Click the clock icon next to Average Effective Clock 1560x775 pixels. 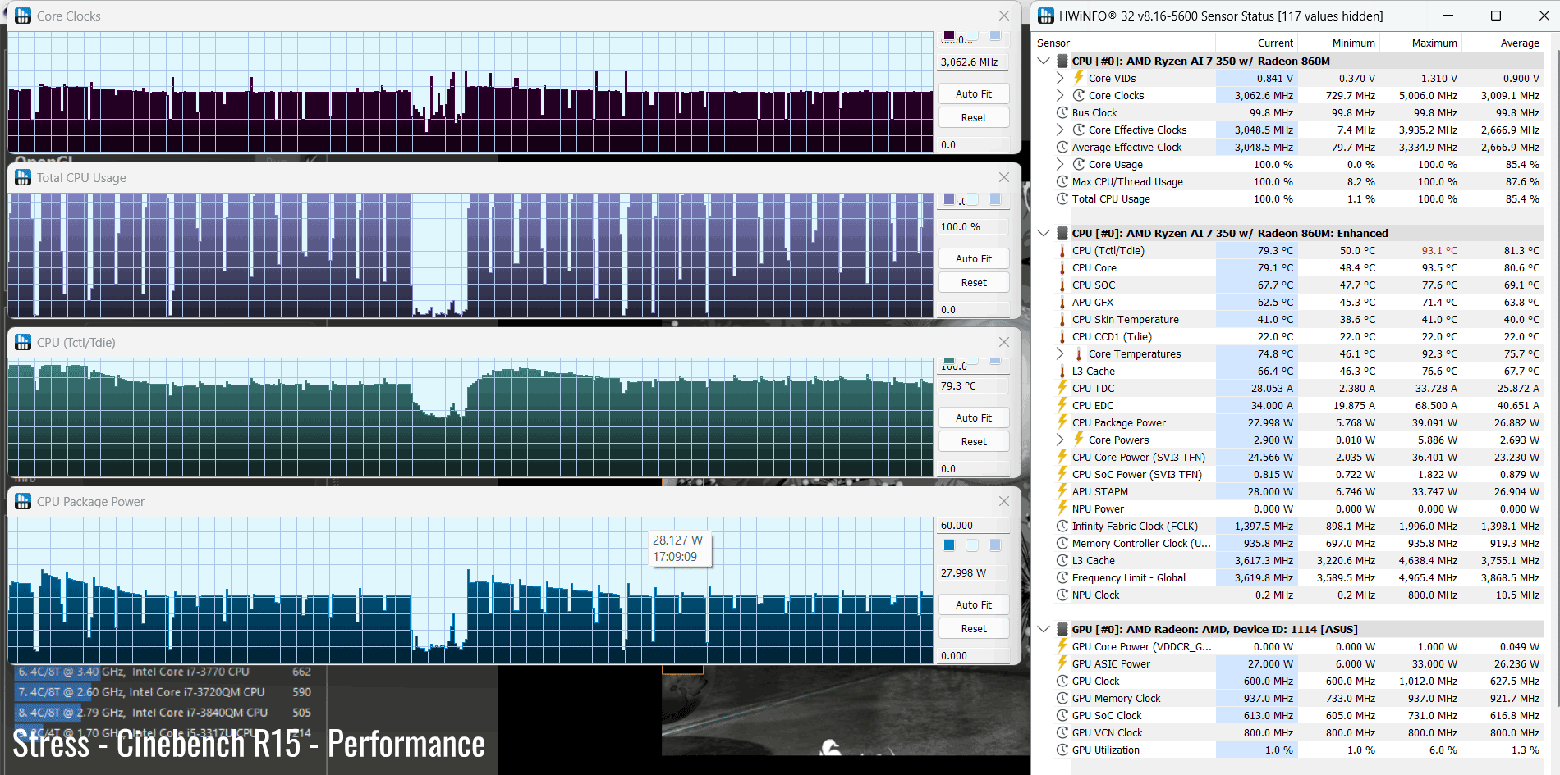point(1062,147)
